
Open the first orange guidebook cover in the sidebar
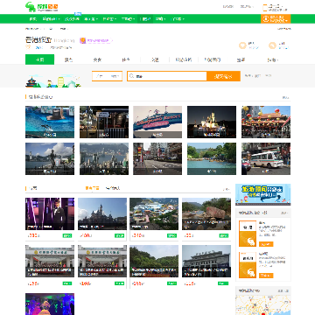point(248,234)
